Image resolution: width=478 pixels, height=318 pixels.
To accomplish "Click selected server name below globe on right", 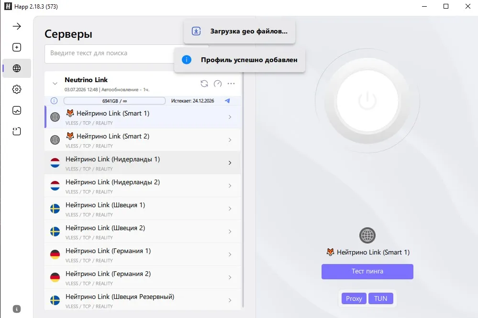I will pos(368,252).
